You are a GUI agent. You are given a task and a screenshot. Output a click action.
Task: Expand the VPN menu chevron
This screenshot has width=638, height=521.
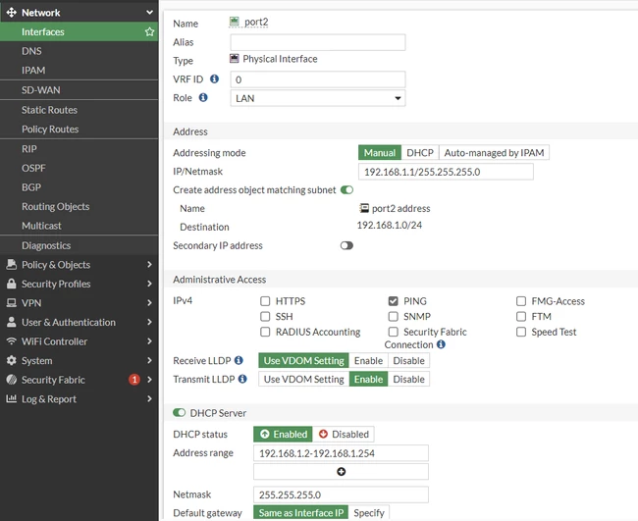[149, 302]
